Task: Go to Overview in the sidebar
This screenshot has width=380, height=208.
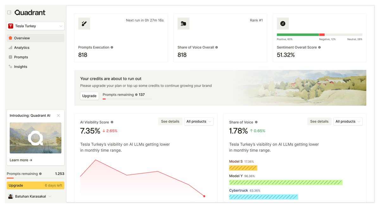Action: pyautogui.click(x=35, y=38)
